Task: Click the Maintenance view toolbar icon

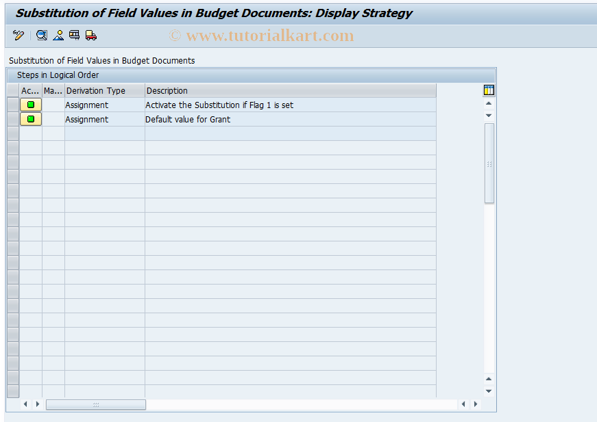Action: (74, 35)
